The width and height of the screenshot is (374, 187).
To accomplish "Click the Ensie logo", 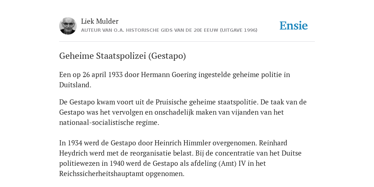I will click(294, 26).
